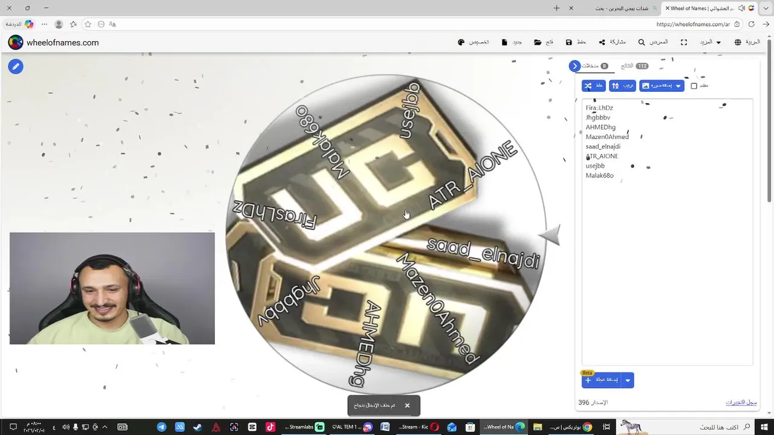Screen dimensions: 774x435
Task: Open the Gallery search item
Action: click(x=653, y=42)
